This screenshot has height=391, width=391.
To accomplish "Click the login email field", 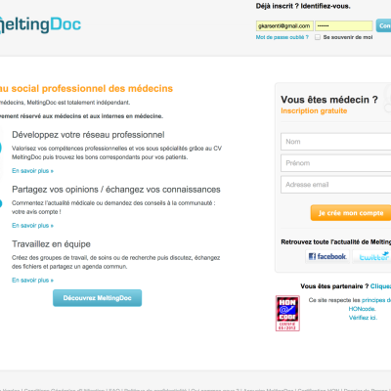I will [284, 25].
